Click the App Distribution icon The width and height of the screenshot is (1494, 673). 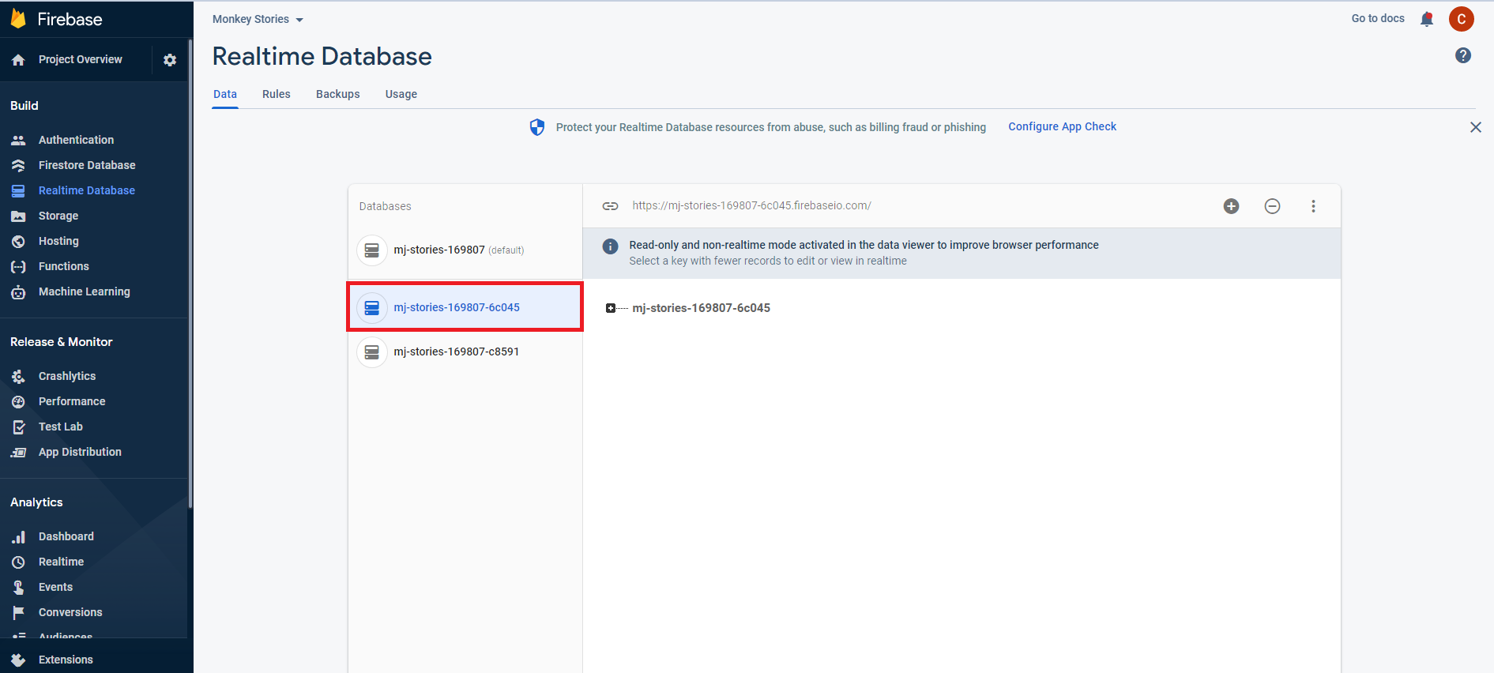18,453
